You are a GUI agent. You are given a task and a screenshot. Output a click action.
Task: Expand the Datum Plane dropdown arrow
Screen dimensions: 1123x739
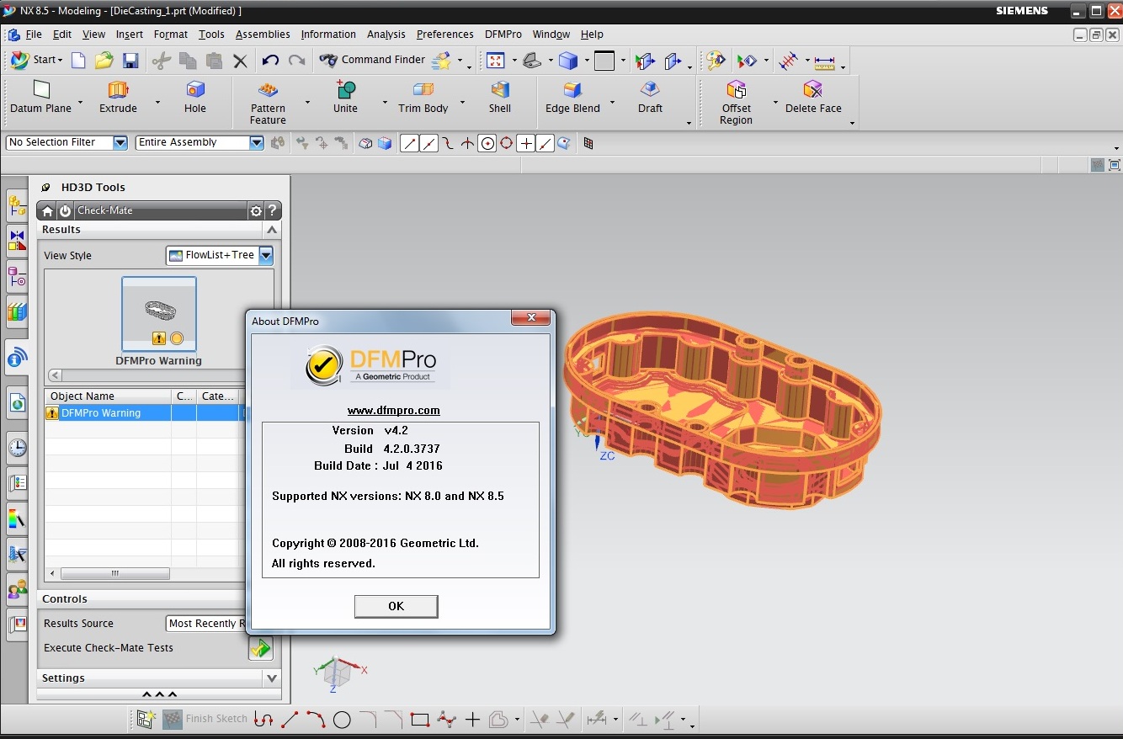(81, 103)
